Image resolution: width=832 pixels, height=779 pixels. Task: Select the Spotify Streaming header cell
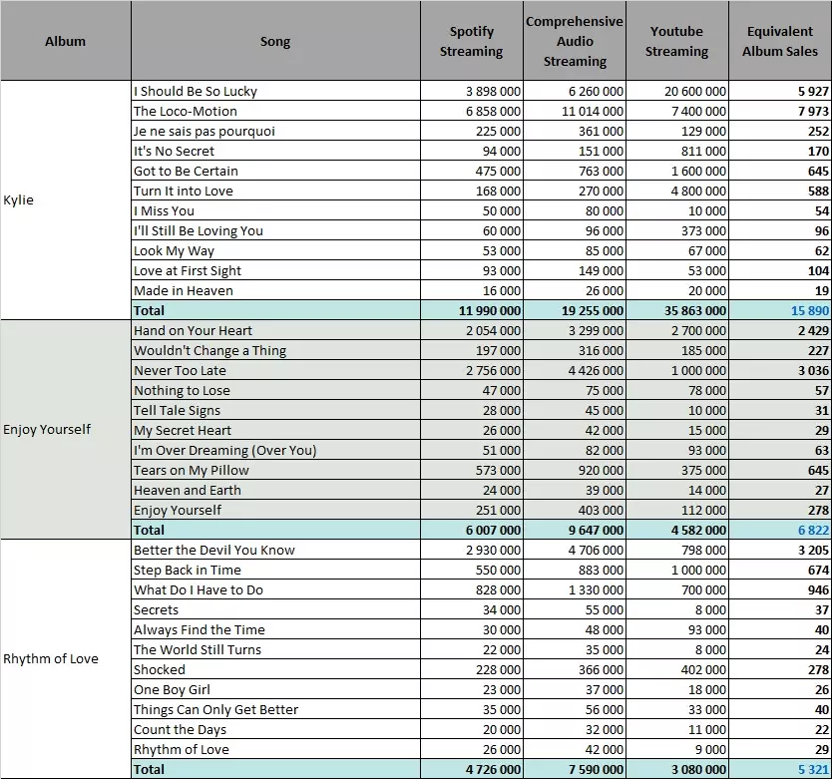pos(471,41)
